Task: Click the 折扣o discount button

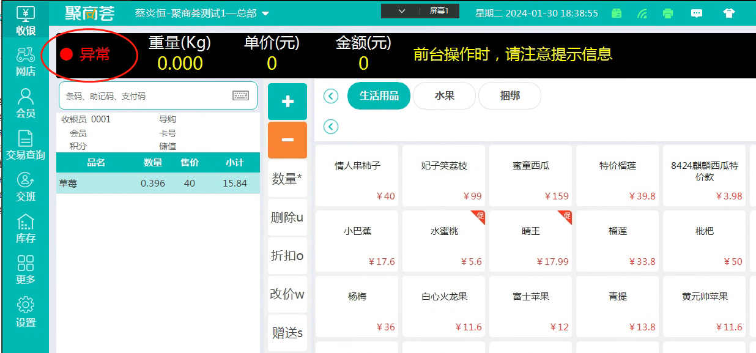Action: point(287,256)
